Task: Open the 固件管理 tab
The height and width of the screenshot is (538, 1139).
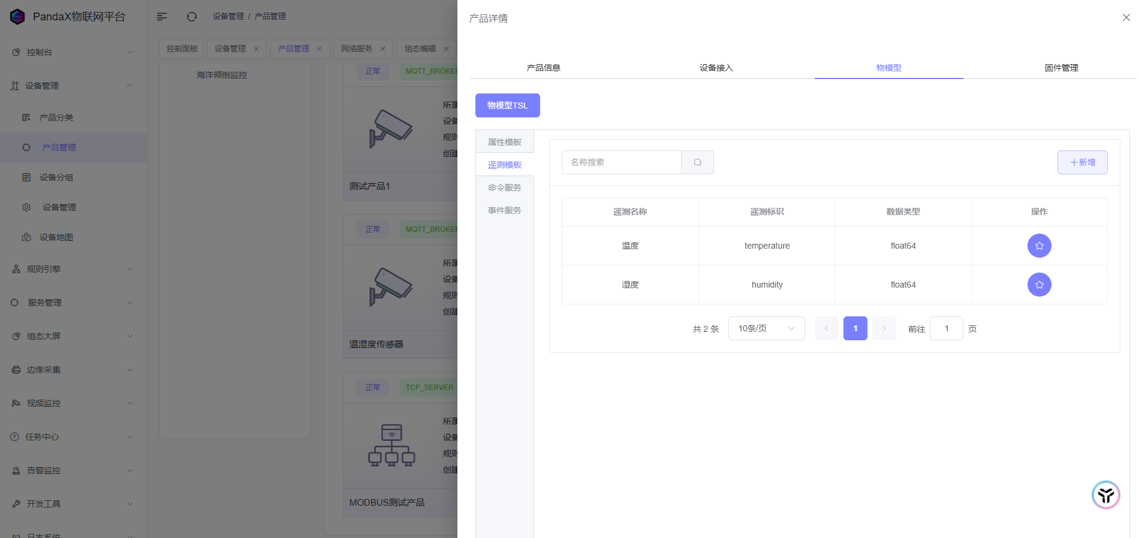Action: (x=1061, y=68)
